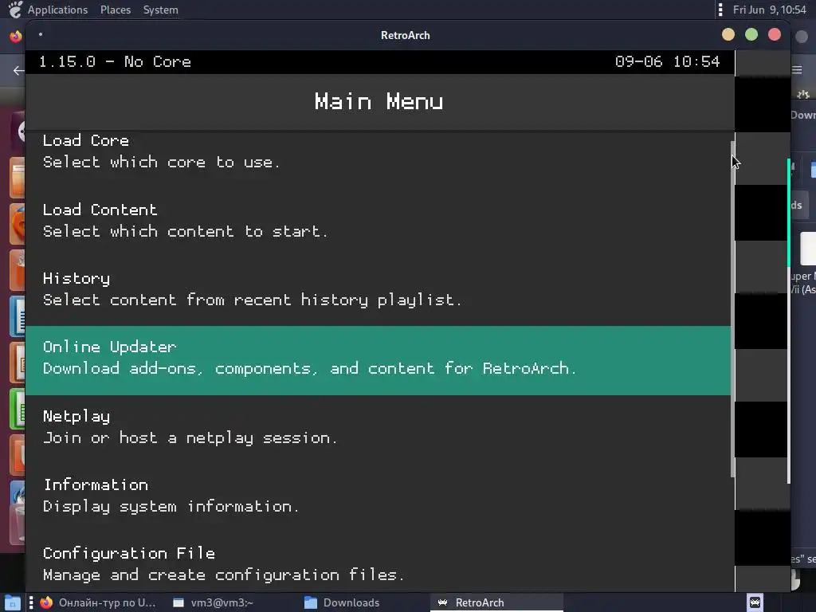This screenshot has width=816, height=612.
Task: Click the '1.15.0 - No Core' status text
Action: click(x=115, y=62)
